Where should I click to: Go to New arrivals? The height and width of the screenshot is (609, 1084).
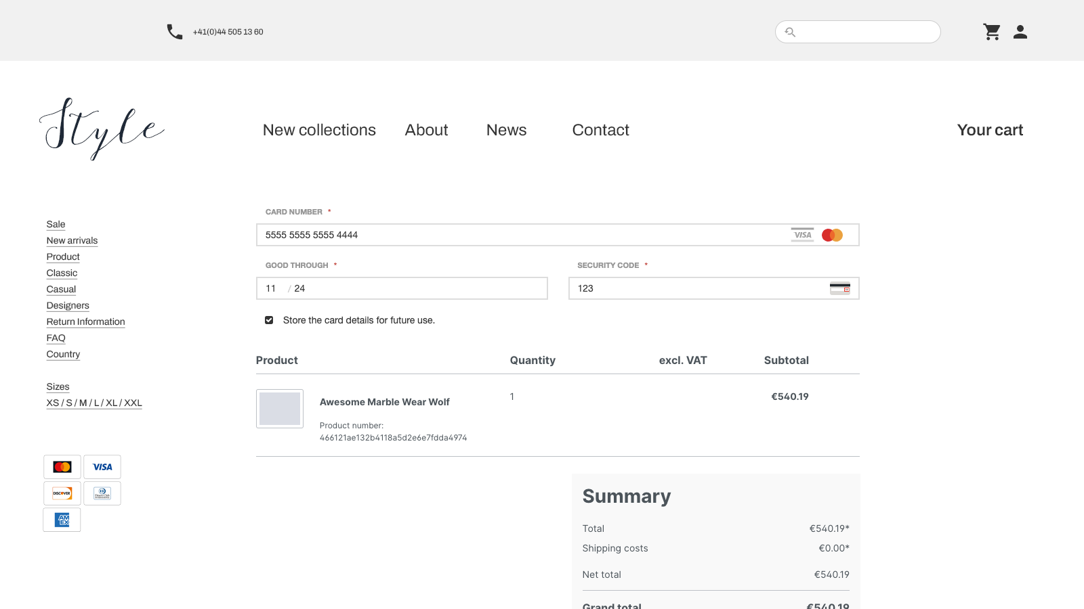(x=72, y=241)
